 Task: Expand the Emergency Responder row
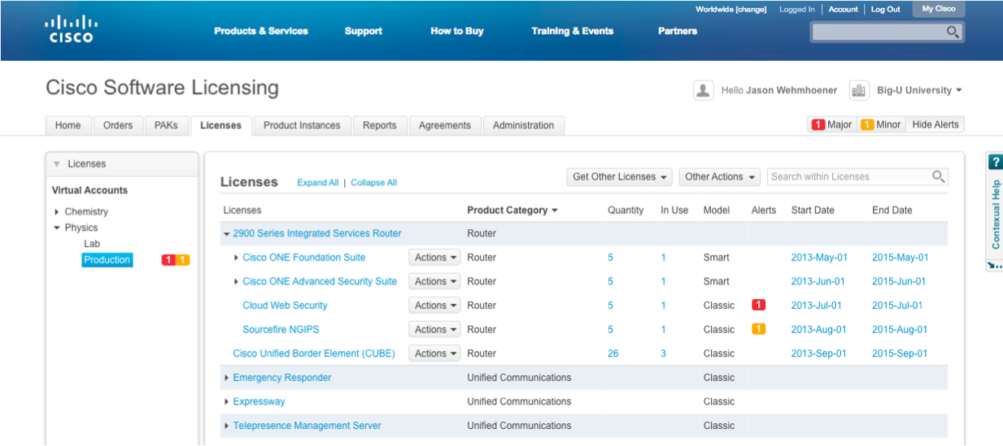click(227, 378)
